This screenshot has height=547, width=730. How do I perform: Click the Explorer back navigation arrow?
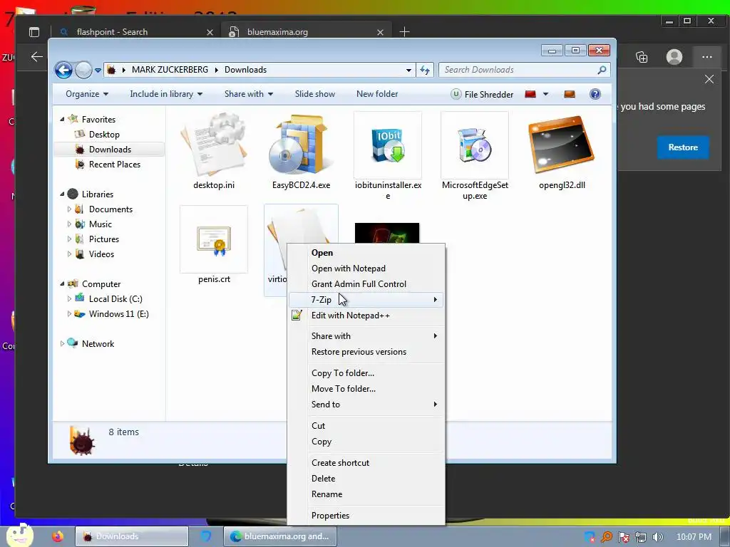63,71
